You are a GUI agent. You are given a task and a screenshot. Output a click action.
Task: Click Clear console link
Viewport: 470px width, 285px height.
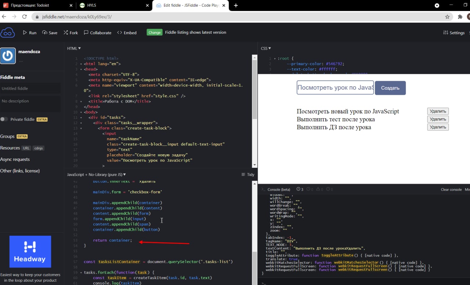(451, 190)
